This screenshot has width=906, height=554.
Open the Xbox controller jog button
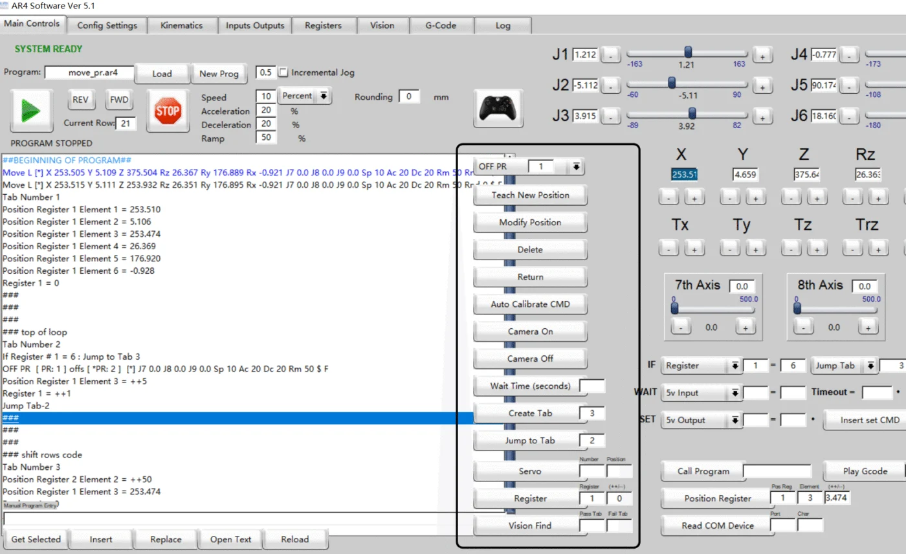pos(499,109)
